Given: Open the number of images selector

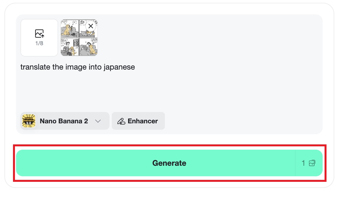Looking at the screenshot, I should point(309,163).
